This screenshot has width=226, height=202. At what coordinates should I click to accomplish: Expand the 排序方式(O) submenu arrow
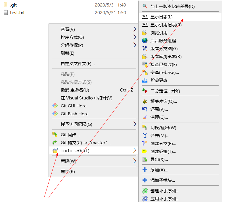tap(135, 37)
